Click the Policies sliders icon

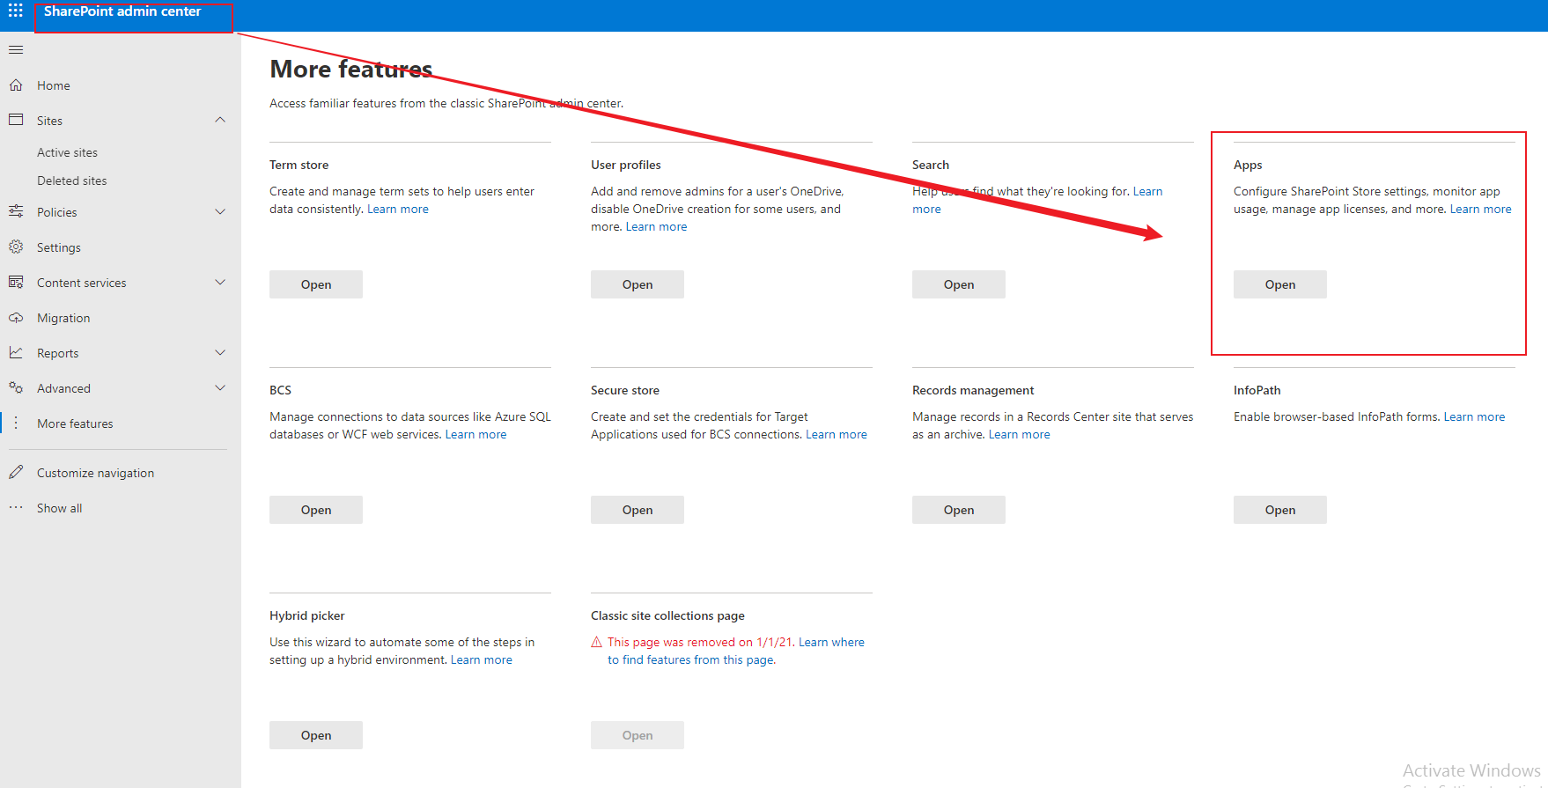click(16, 211)
